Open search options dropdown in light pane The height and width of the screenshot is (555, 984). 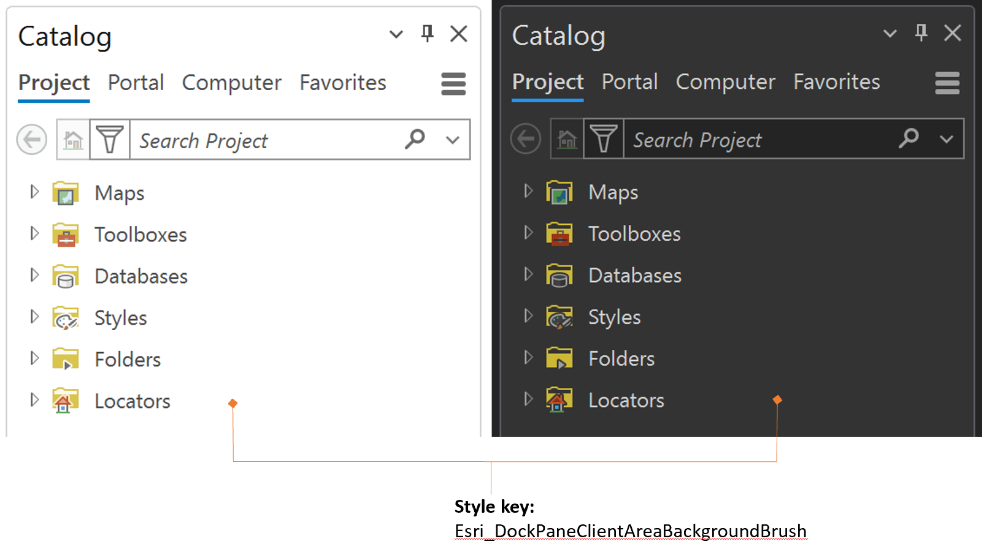pos(453,140)
